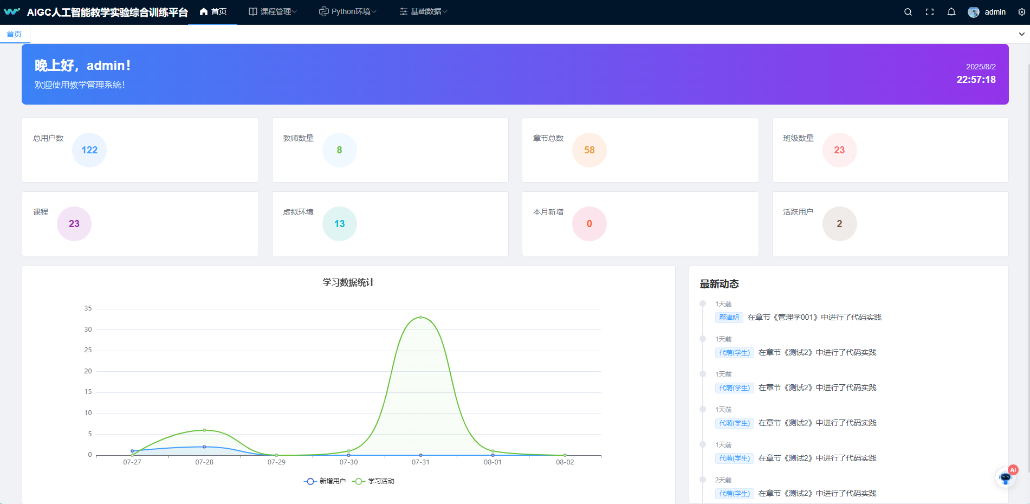
Task: Click the first 代萌(学生) user tag
Action: (734, 353)
